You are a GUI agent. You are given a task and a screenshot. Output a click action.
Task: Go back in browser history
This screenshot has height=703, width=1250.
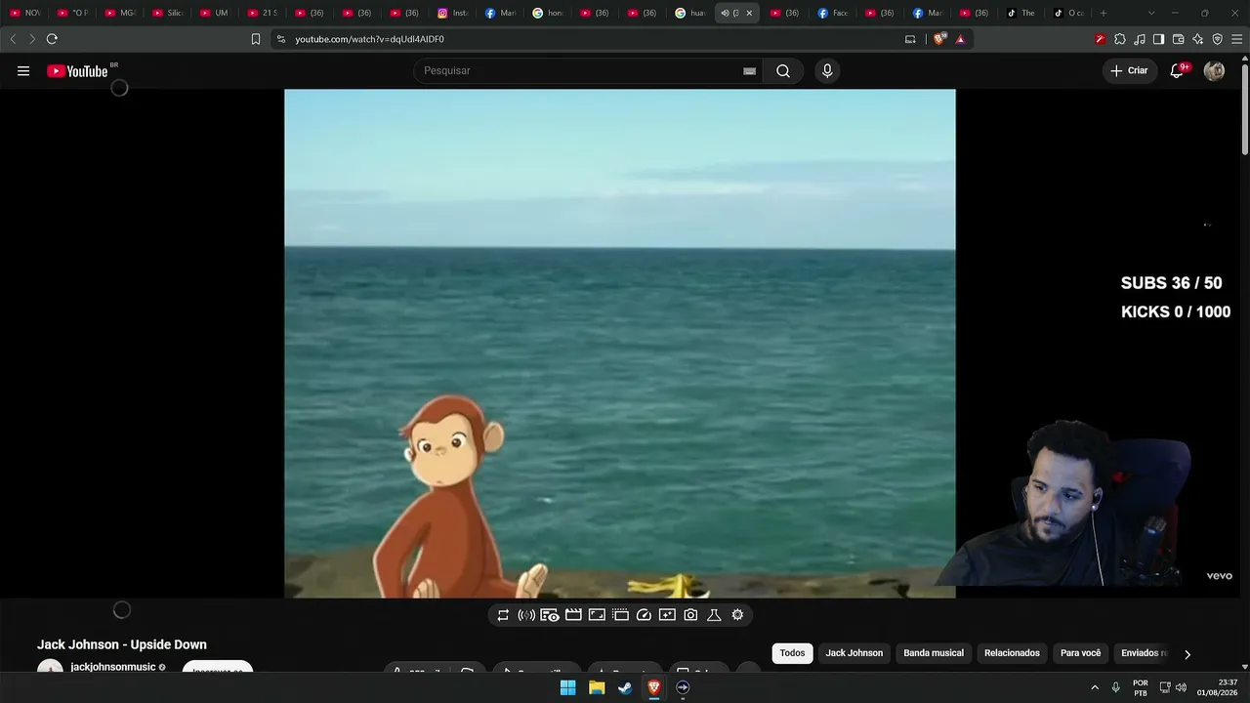click(x=13, y=39)
